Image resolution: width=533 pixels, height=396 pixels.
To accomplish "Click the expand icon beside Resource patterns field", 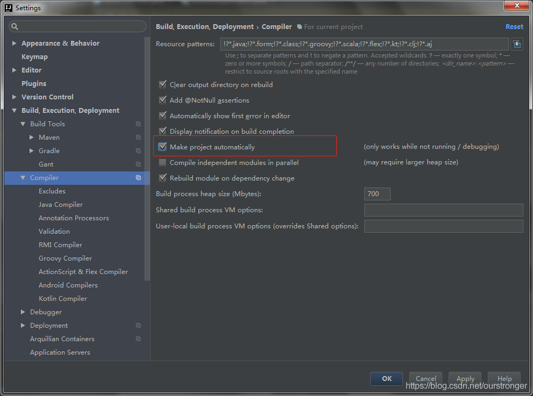I will pyautogui.click(x=517, y=44).
